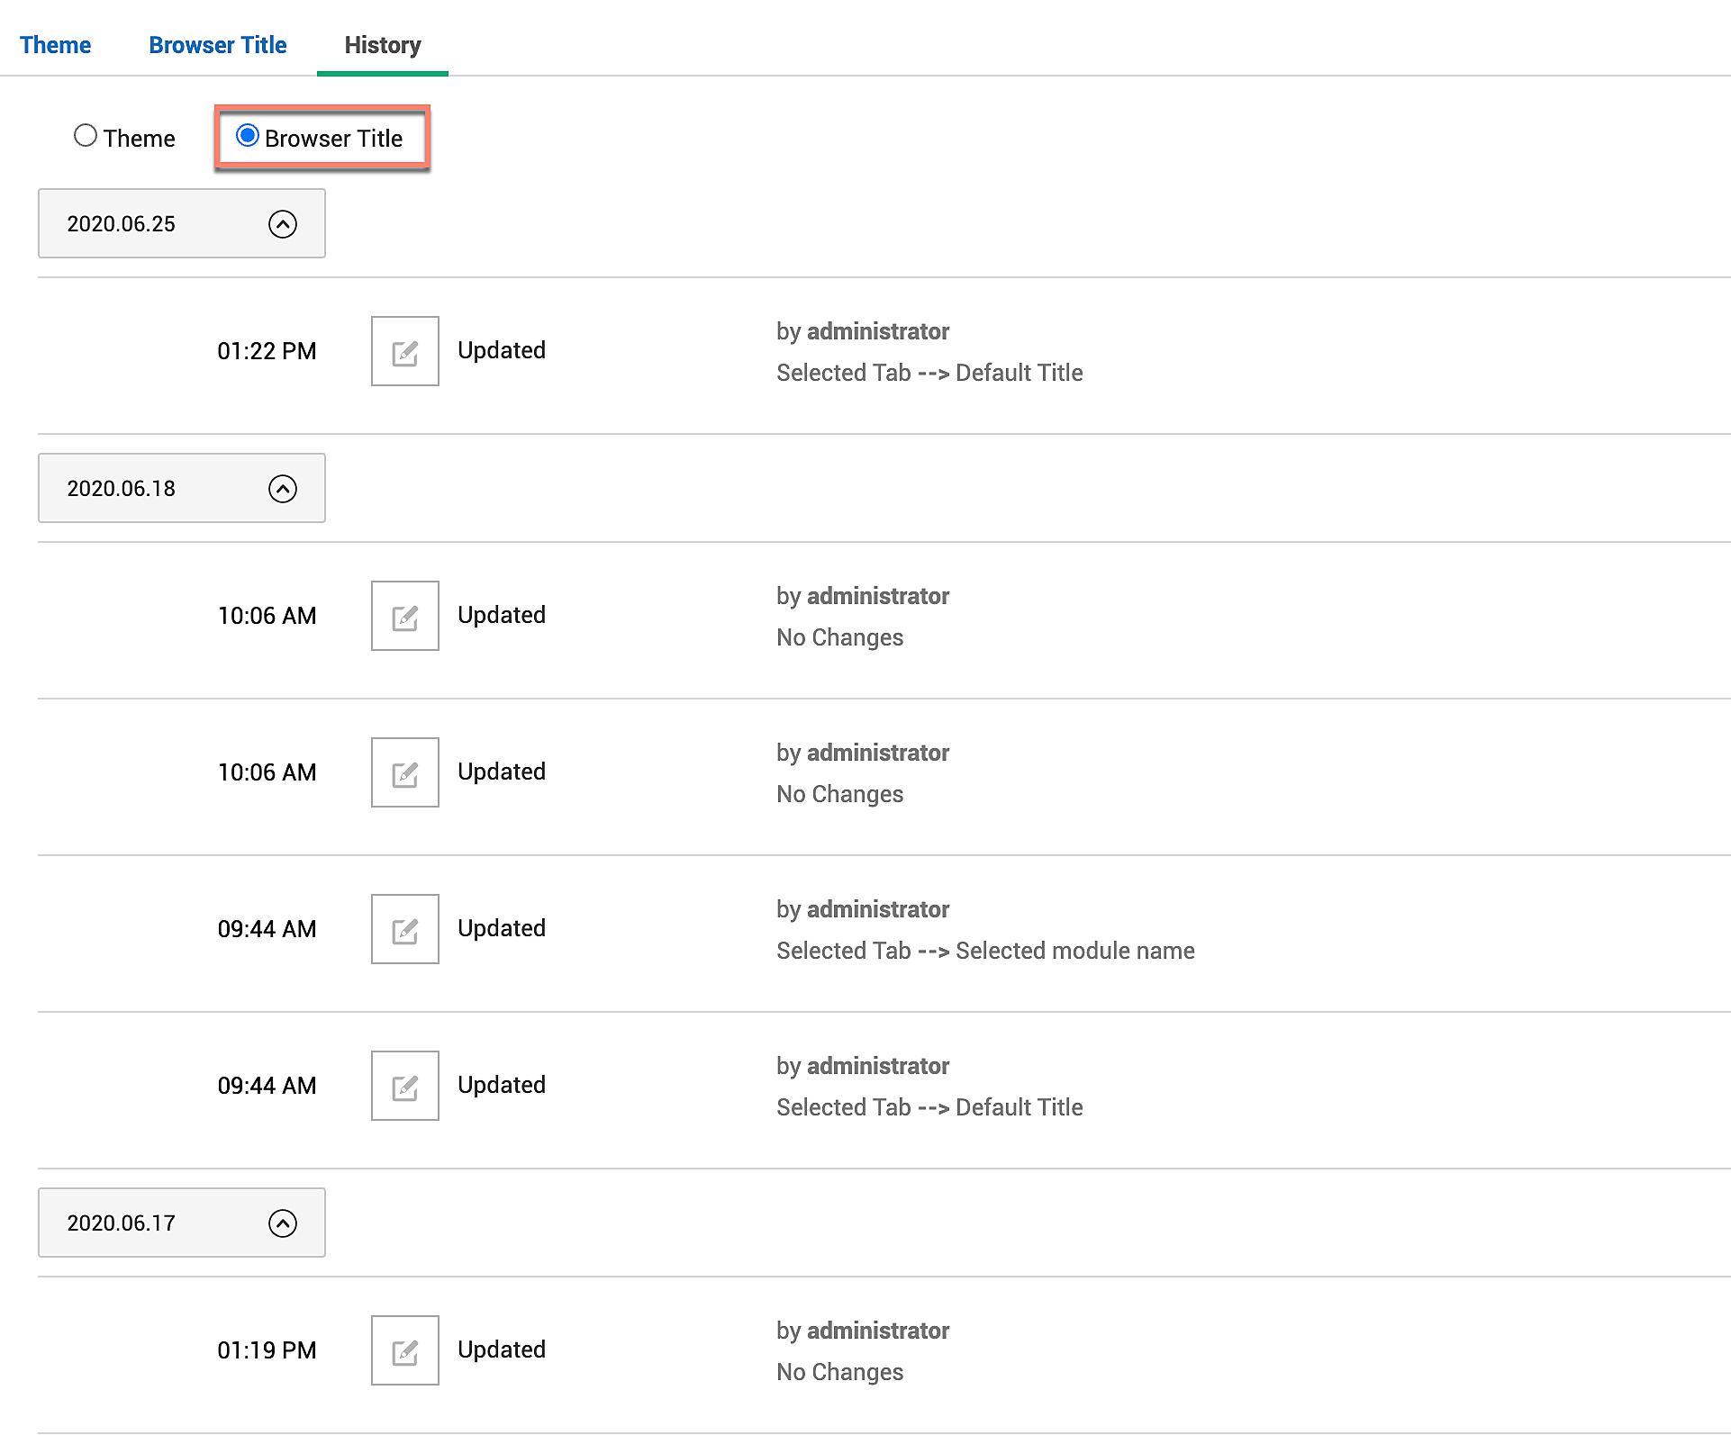Image resolution: width=1731 pixels, height=1435 pixels.
Task: Click Selected Tab --> Selected module name text
Action: click(985, 951)
